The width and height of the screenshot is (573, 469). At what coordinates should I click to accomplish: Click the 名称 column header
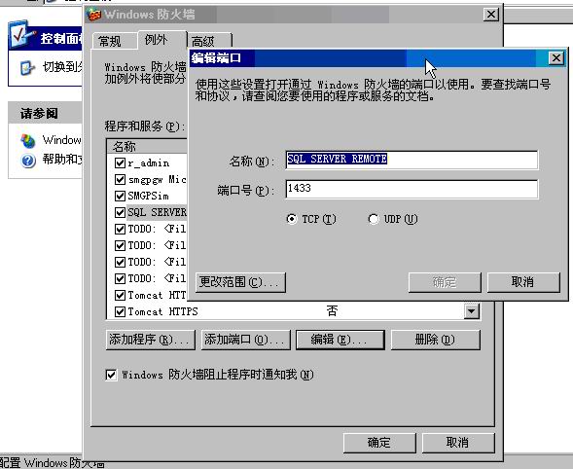[147, 146]
